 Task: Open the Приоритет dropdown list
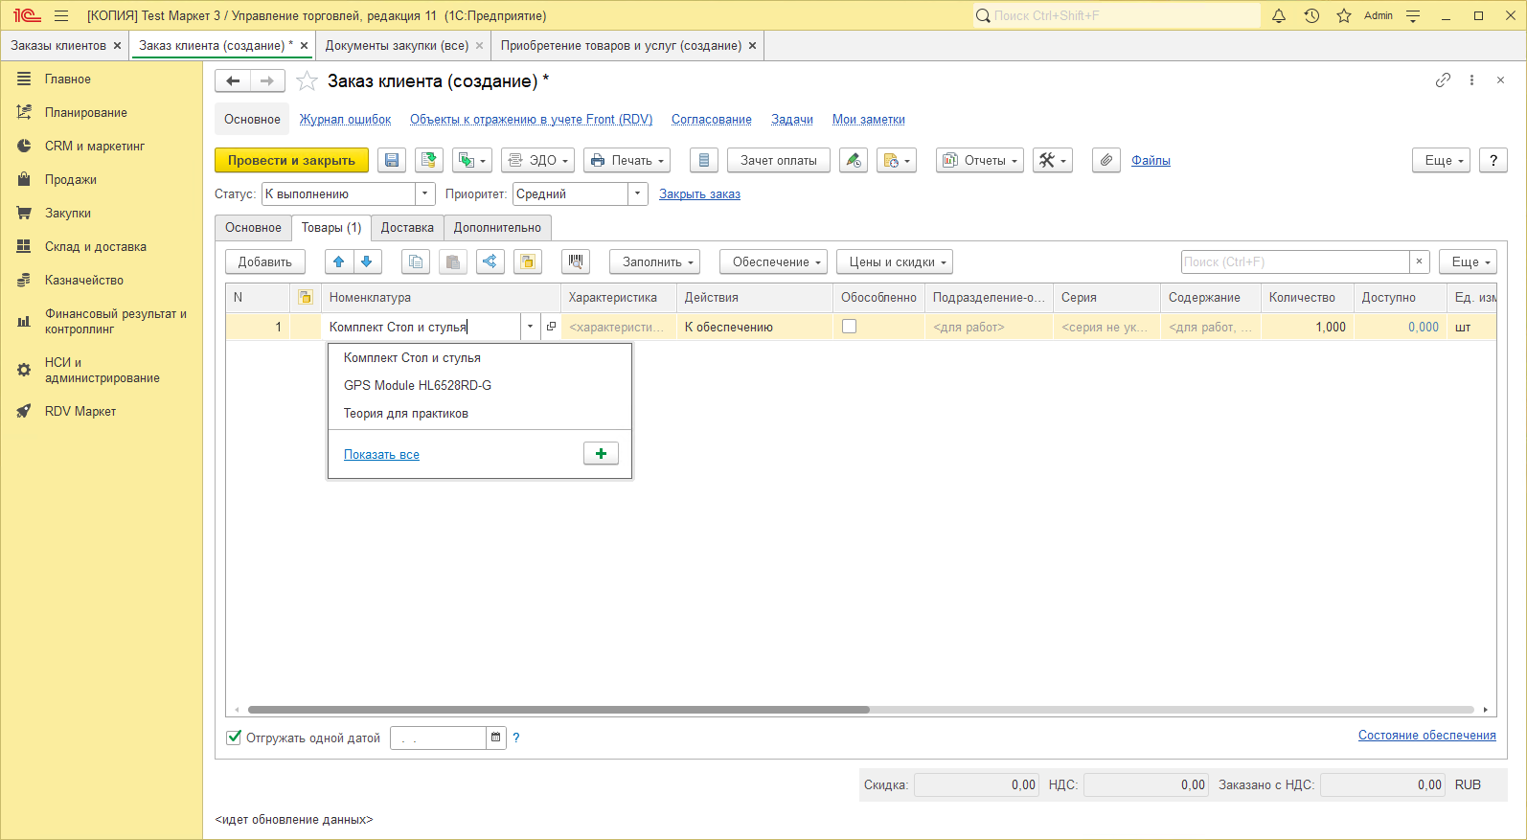638,194
